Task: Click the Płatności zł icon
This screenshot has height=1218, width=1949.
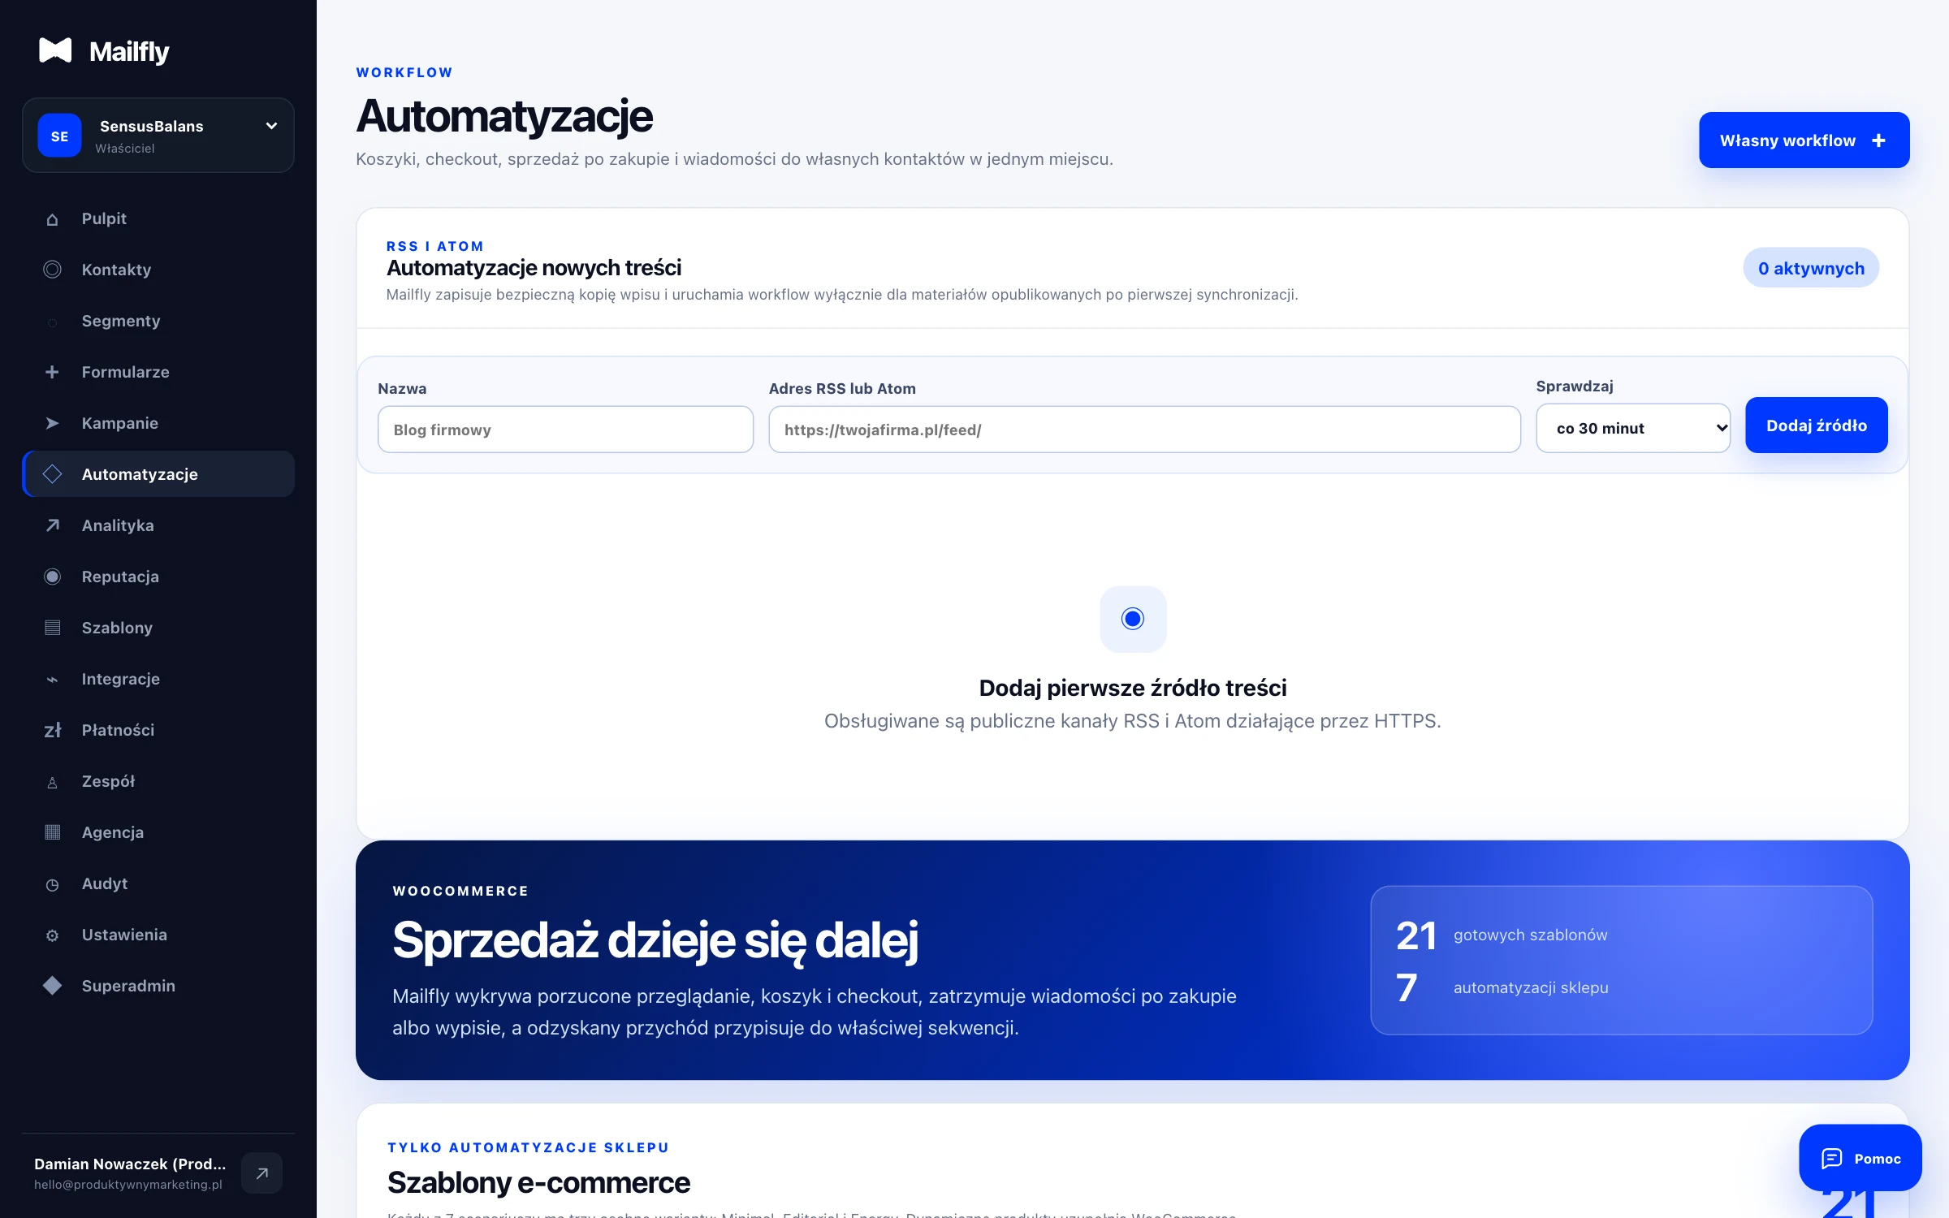Action: click(x=52, y=730)
